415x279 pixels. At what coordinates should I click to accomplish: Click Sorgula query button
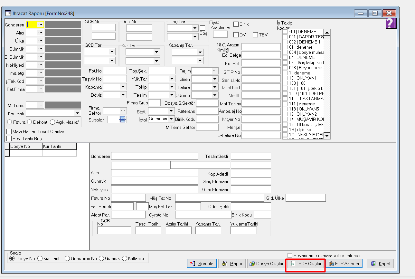[202, 263]
